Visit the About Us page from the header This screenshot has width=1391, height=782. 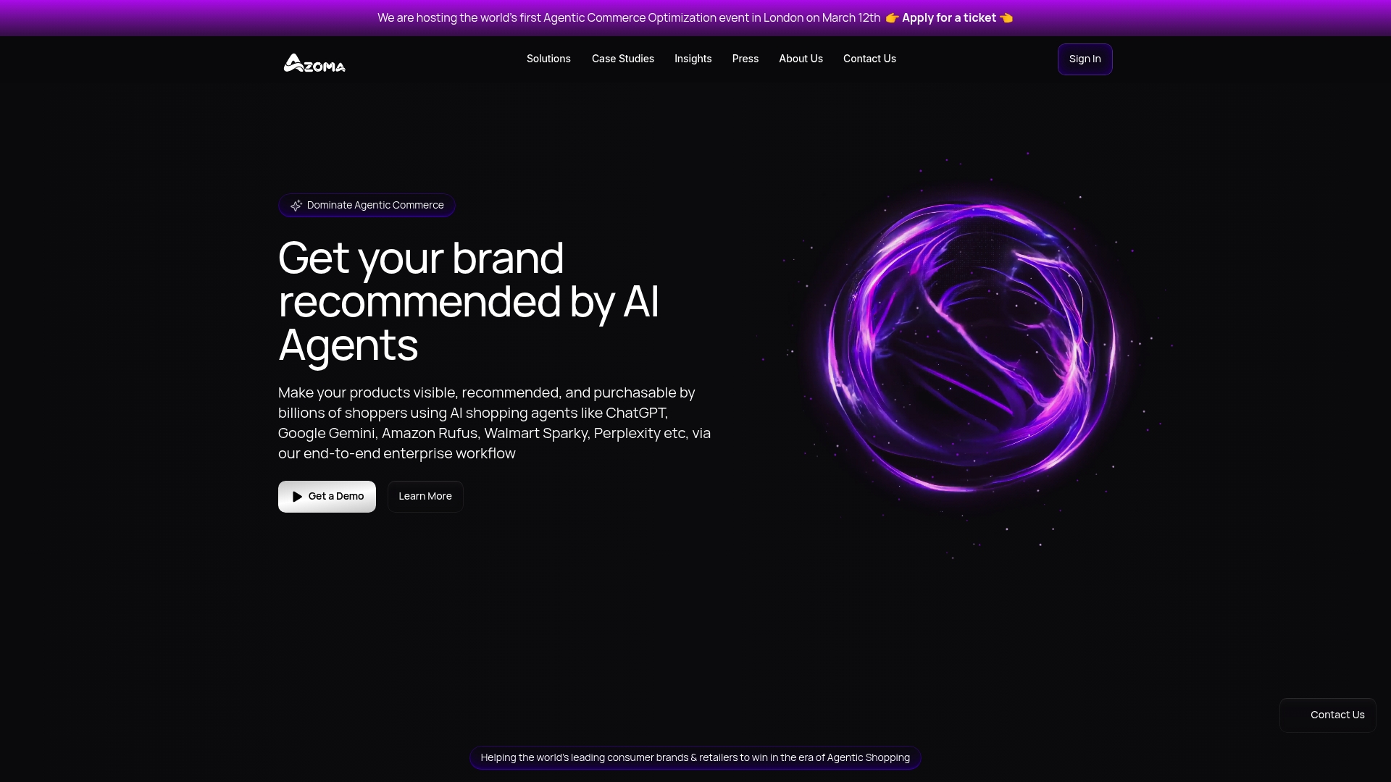tap(801, 59)
